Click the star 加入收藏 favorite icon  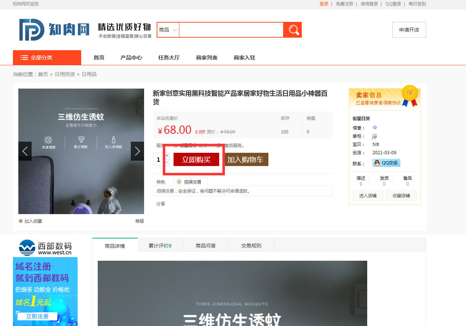21,221
